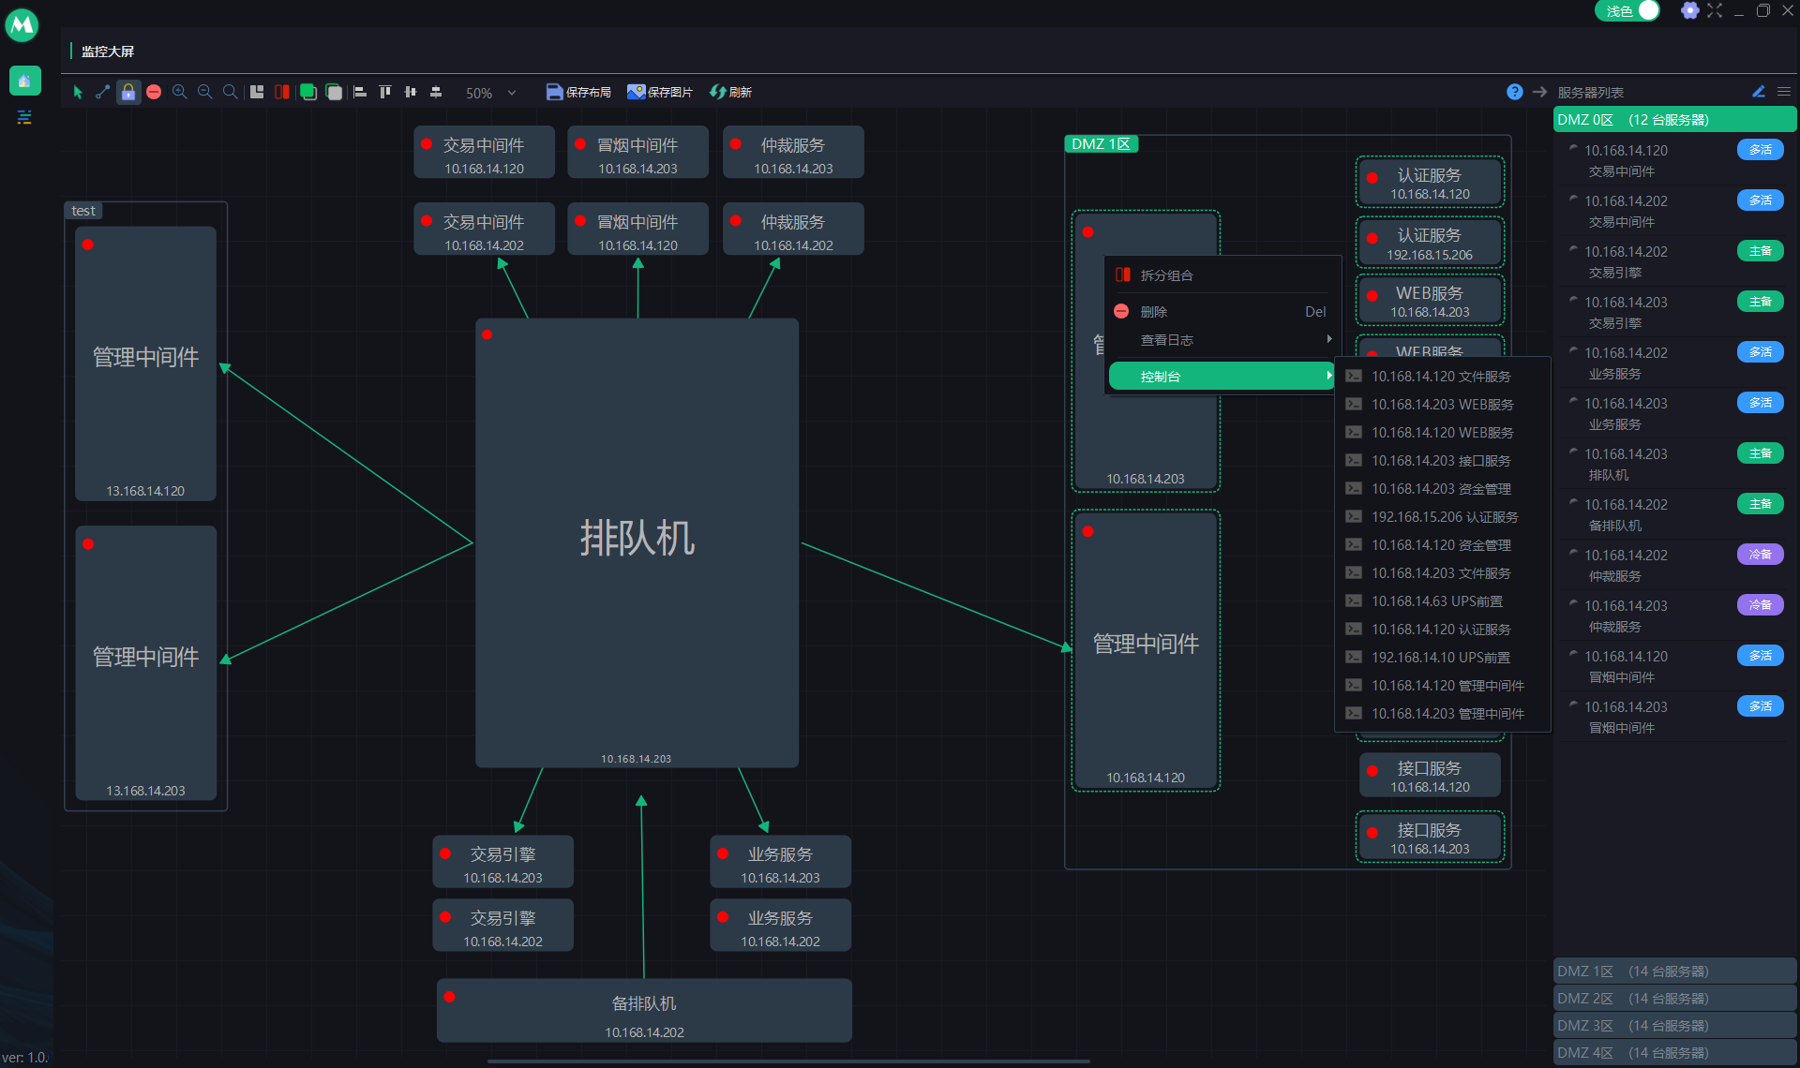Send selection to back with gray layer icon
The height and width of the screenshot is (1068, 1800).
(334, 92)
